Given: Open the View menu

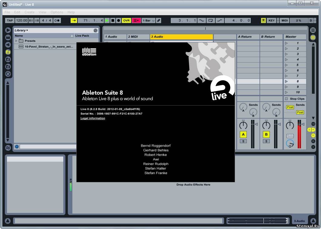Looking at the screenshot, I should [42, 12].
